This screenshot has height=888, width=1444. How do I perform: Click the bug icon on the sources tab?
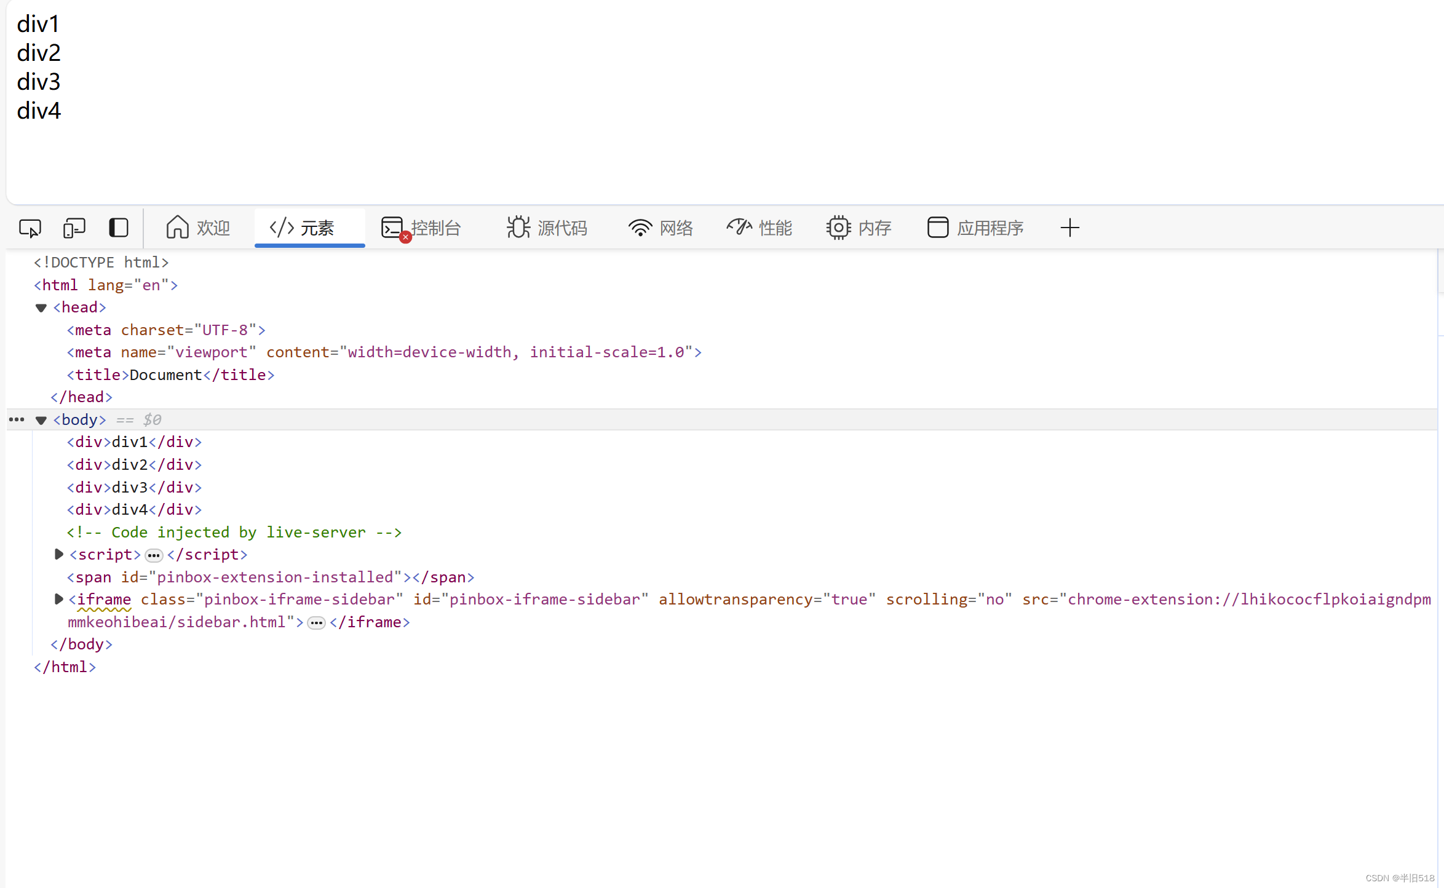click(x=518, y=227)
